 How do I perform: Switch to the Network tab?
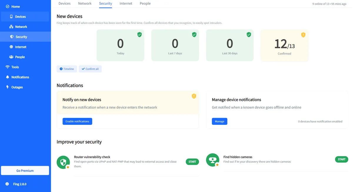(x=85, y=4)
